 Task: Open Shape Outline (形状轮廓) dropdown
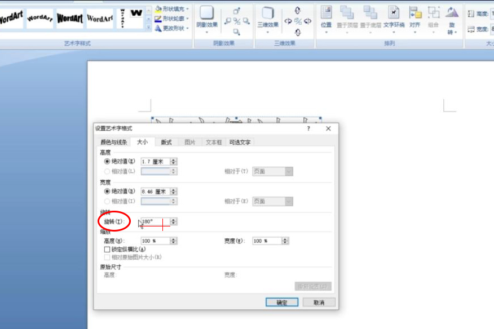(x=171, y=19)
